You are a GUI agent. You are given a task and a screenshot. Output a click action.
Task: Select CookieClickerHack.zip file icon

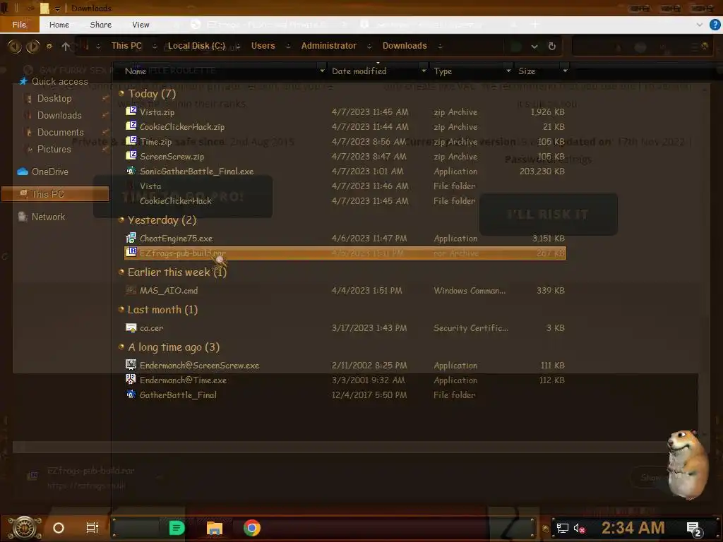(x=131, y=126)
